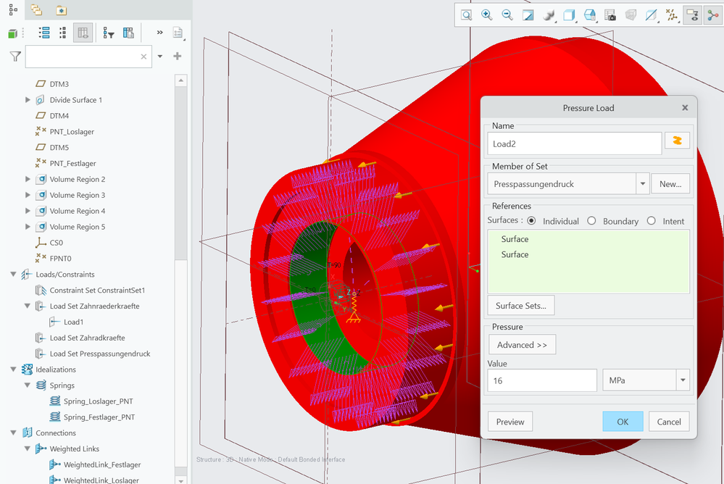Select the Individual surfaces radio button

point(532,221)
